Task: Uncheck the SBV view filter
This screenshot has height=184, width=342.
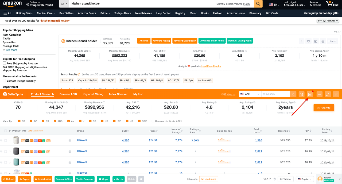Action: pyautogui.click(x=139, y=121)
